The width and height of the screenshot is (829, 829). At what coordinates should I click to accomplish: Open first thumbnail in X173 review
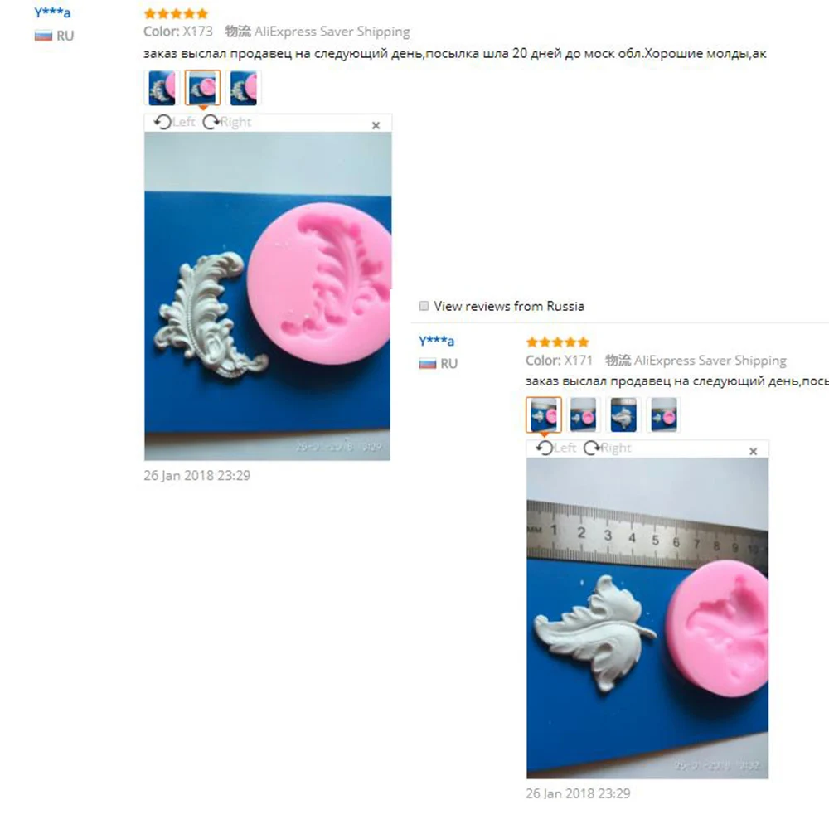tap(162, 88)
